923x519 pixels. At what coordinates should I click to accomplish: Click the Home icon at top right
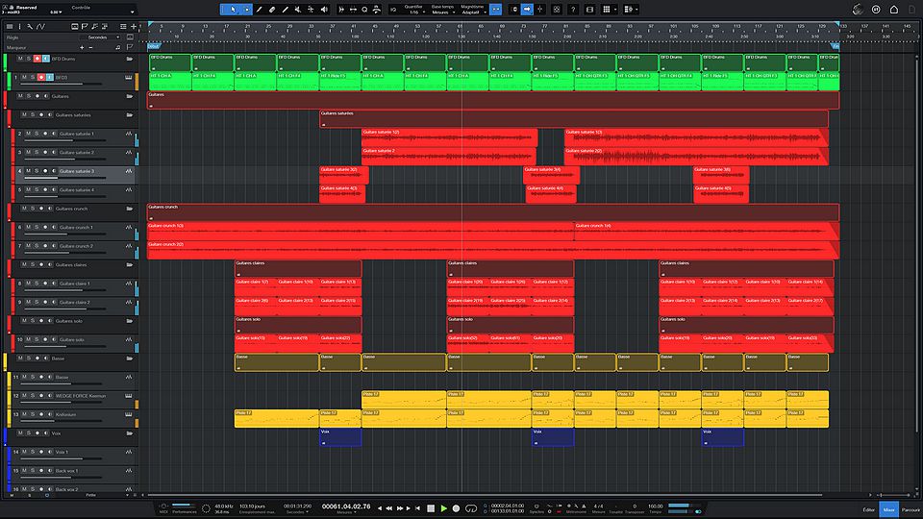(895, 9)
